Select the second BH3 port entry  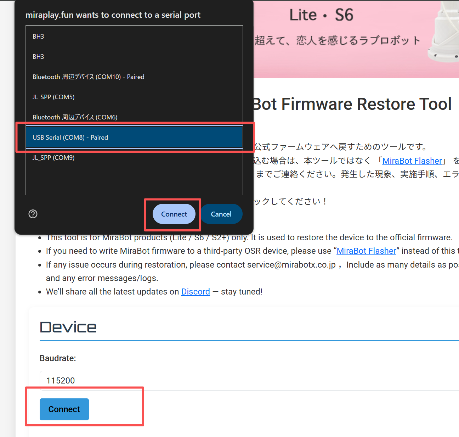38,57
